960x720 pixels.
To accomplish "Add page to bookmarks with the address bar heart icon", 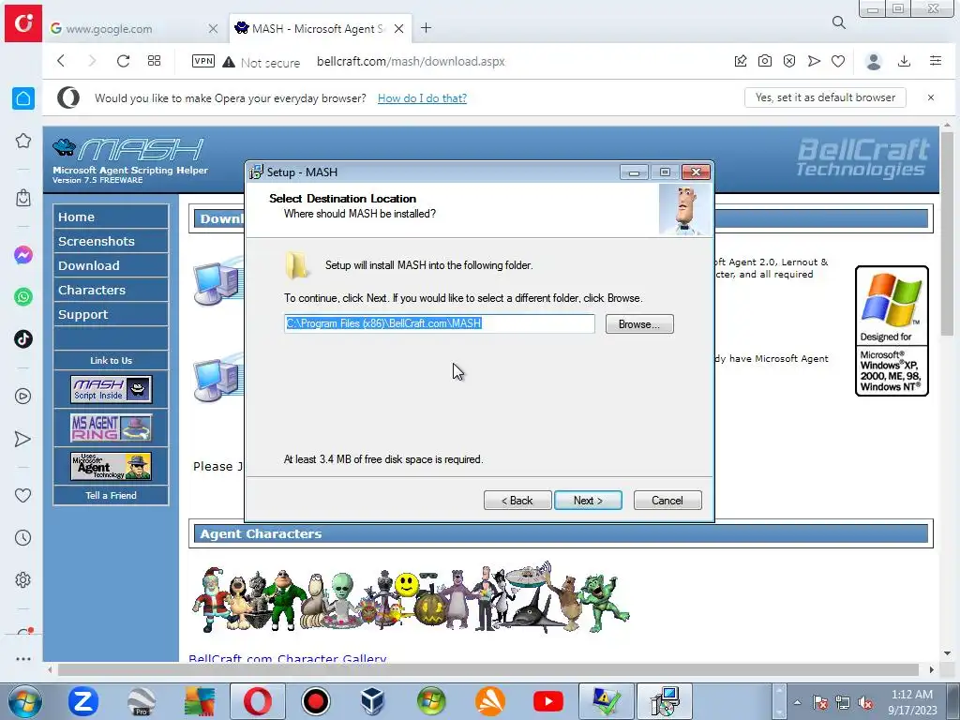I will pos(838,61).
